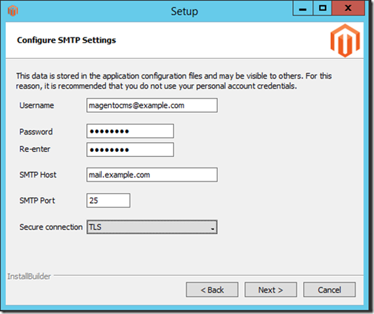Screen dimensions: 374x314
Task: Click the SMTP Host label
Action: [38, 175]
